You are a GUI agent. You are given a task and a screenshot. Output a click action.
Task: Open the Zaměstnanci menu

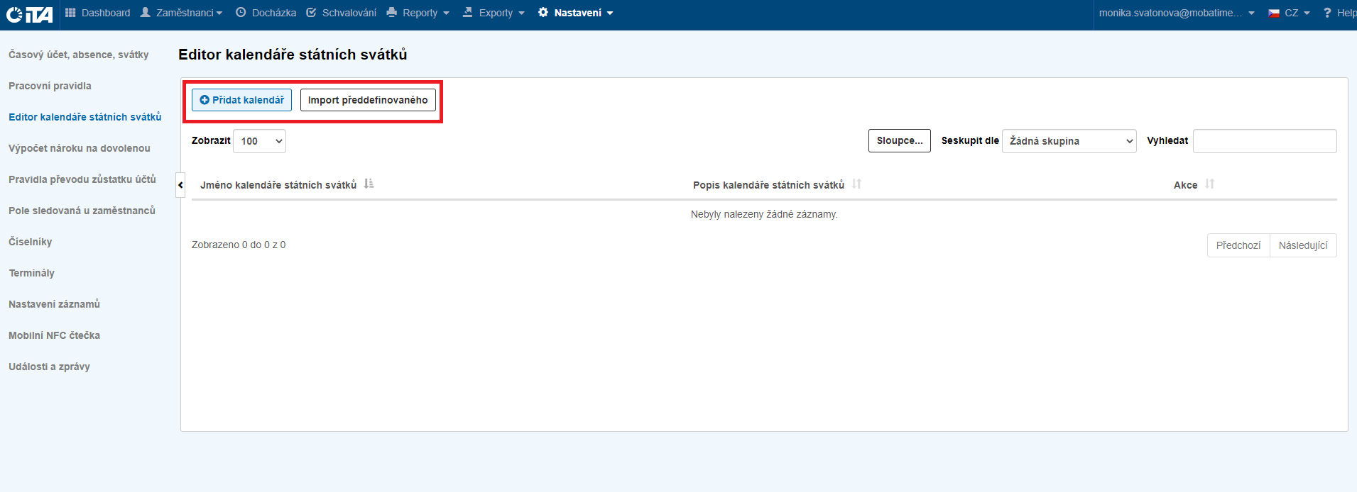[x=182, y=13]
